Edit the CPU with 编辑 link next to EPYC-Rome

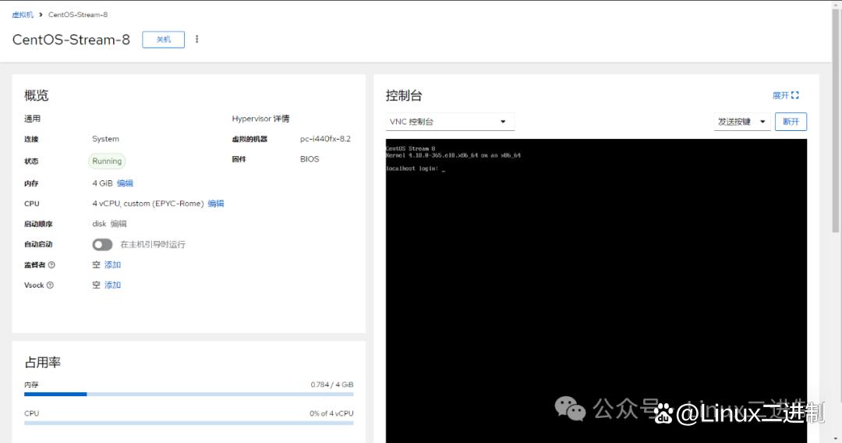pos(216,204)
